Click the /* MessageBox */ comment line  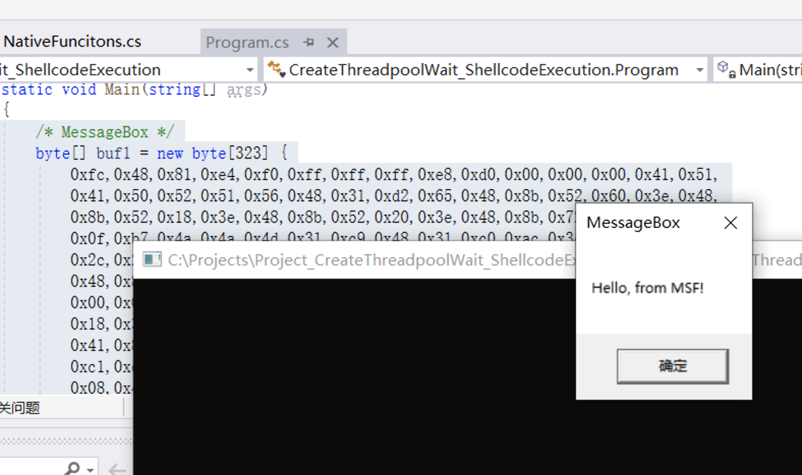[x=105, y=132]
